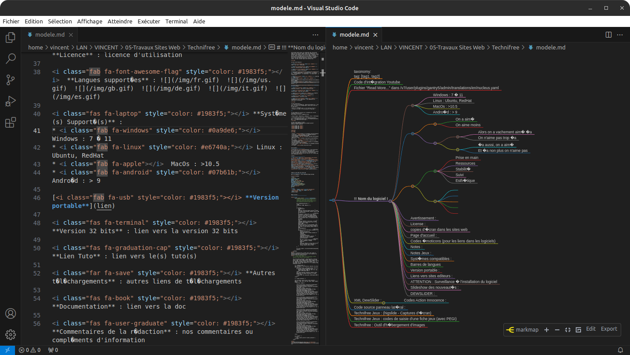Open the Run and Debug view
The height and width of the screenshot is (355, 630).
point(11,102)
